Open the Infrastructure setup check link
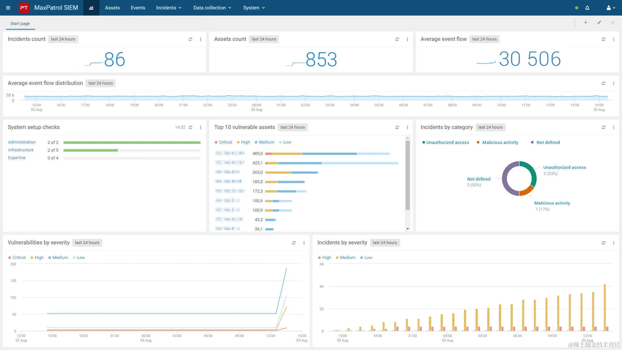This screenshot has width=622, height=350. click(x=21, y=150)
